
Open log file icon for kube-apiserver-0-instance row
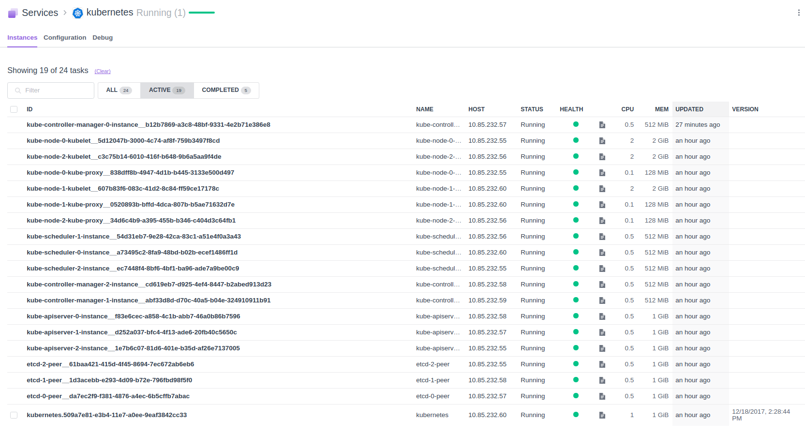click(x=602, y=316)
